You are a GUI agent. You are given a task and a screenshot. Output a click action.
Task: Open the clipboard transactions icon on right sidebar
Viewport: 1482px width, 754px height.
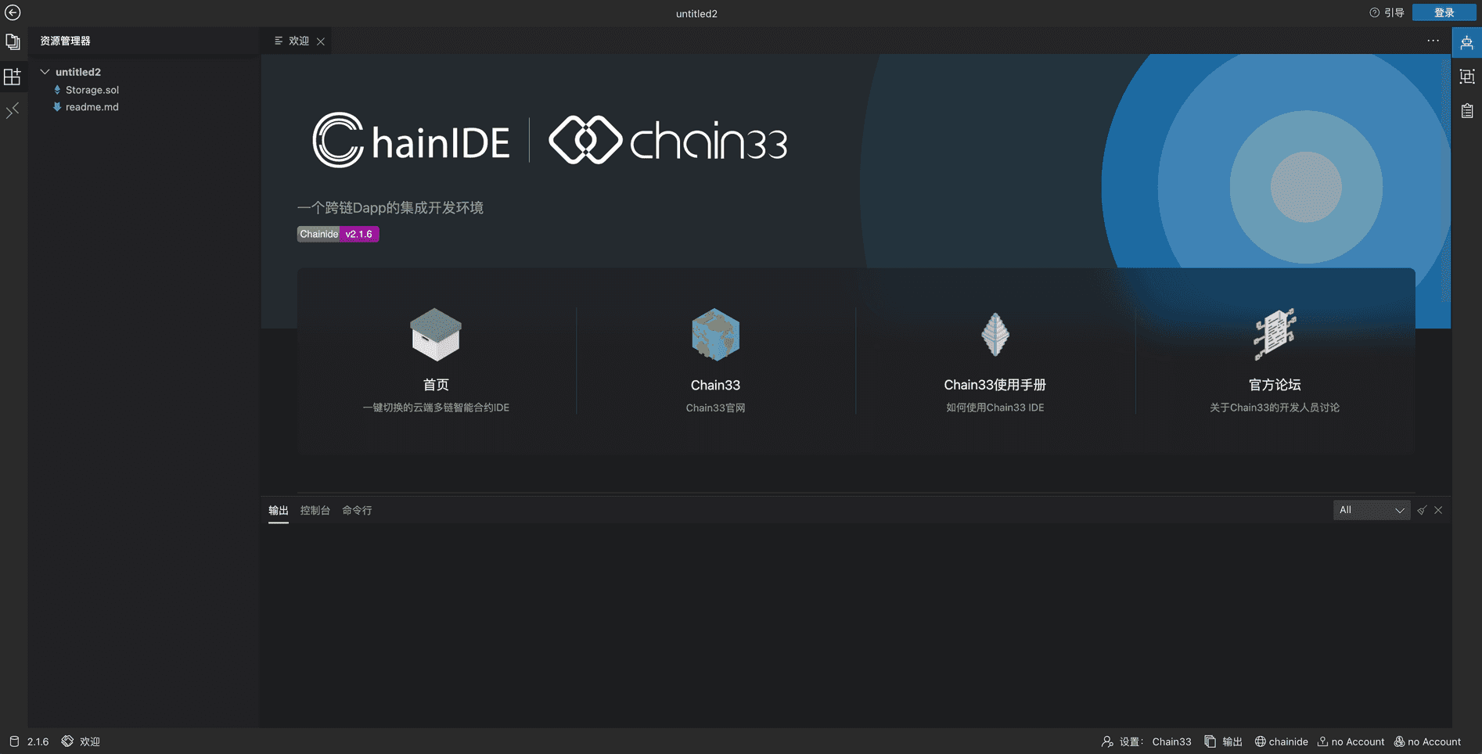click(1467, 111)
